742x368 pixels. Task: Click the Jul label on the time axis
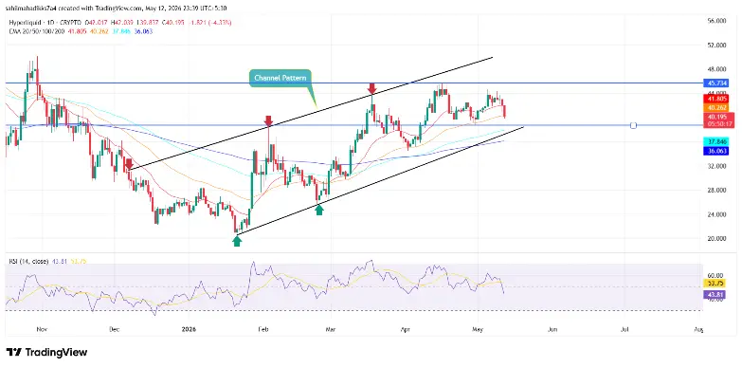[x=624, y=329]
